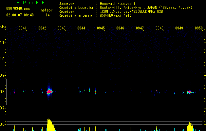
Task: Click the Observer field label
Action: pos(66,4)
